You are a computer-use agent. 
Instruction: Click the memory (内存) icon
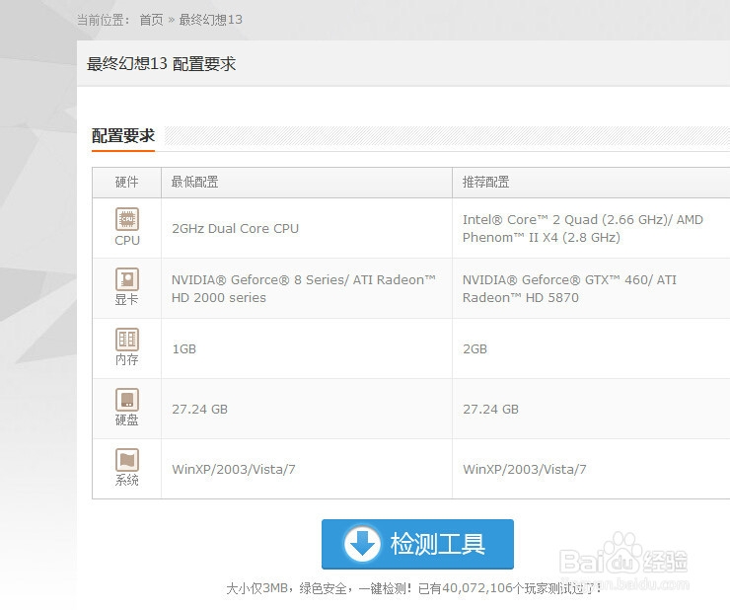pyautogui.click(x=127, y=340)
